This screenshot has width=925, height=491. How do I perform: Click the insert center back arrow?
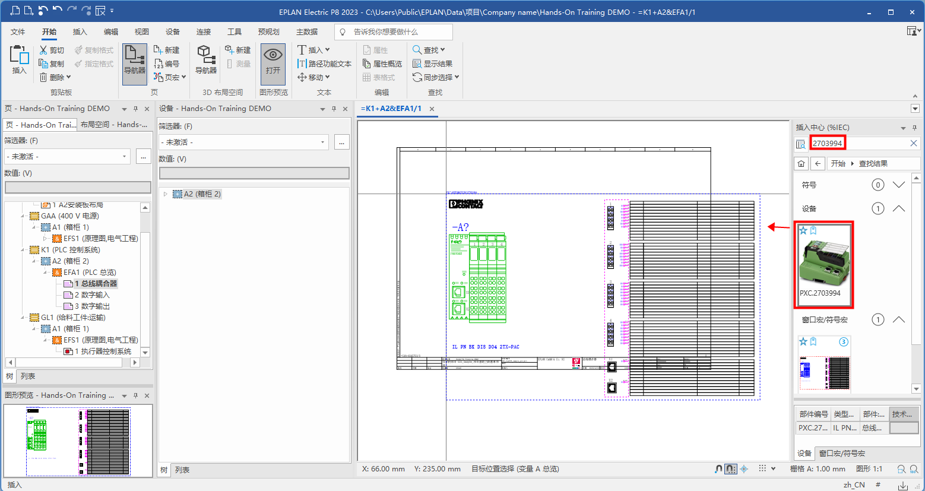click(818, 163)
